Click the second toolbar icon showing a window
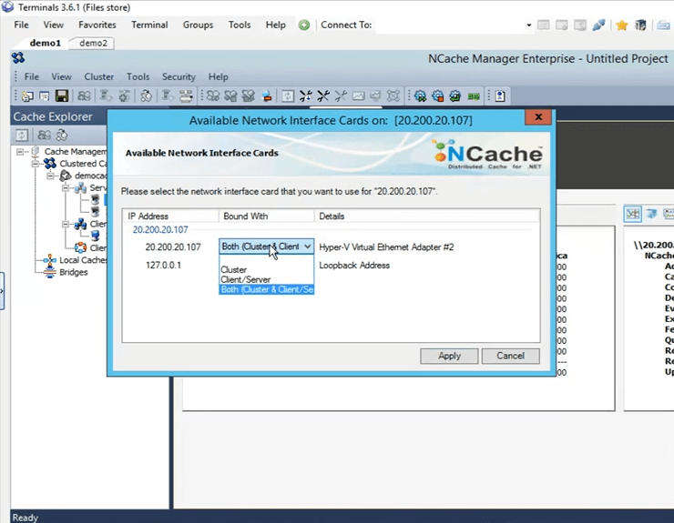 tap(45, 96)
